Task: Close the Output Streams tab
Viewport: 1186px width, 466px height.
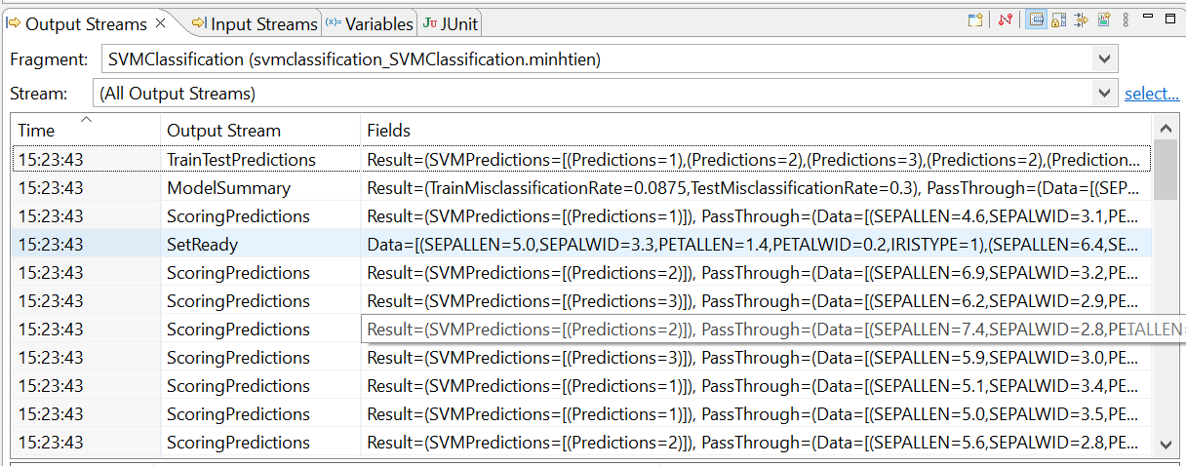Action: [161, 22]
